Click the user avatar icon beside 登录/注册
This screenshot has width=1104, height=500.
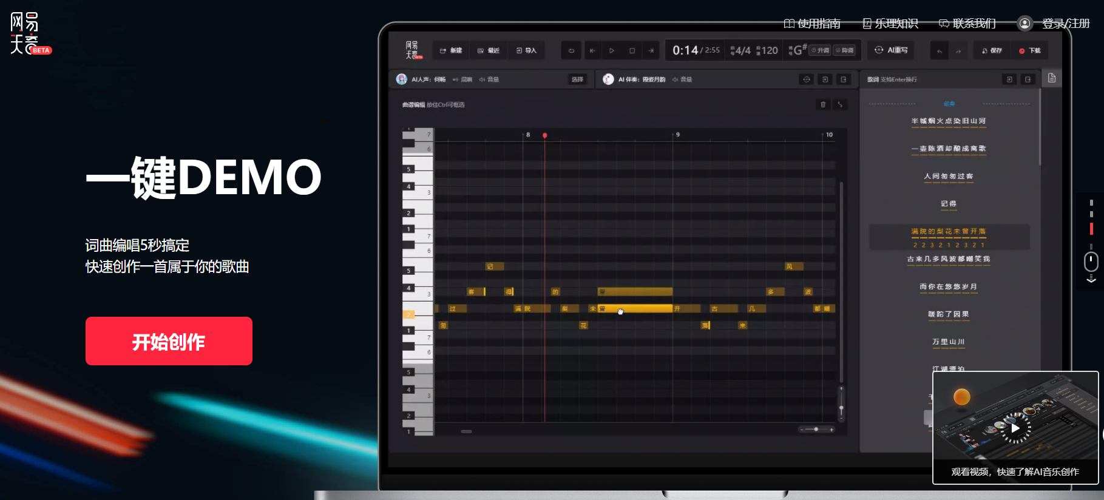click(1024, 24)
